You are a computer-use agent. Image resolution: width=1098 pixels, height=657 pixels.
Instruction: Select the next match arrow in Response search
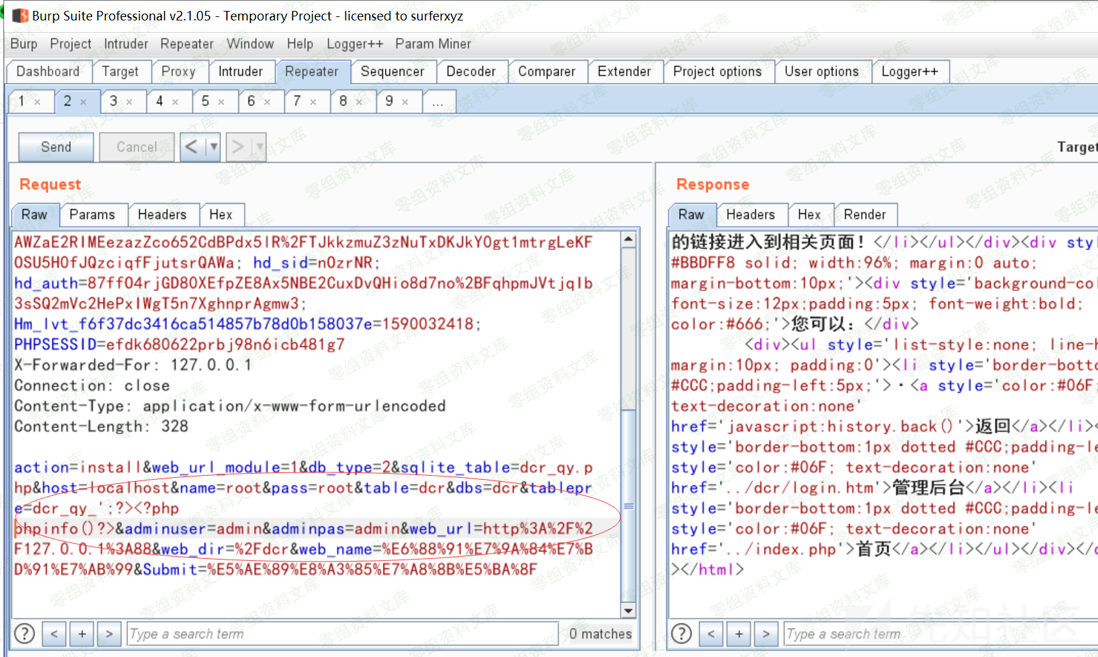tap(766, 633)
